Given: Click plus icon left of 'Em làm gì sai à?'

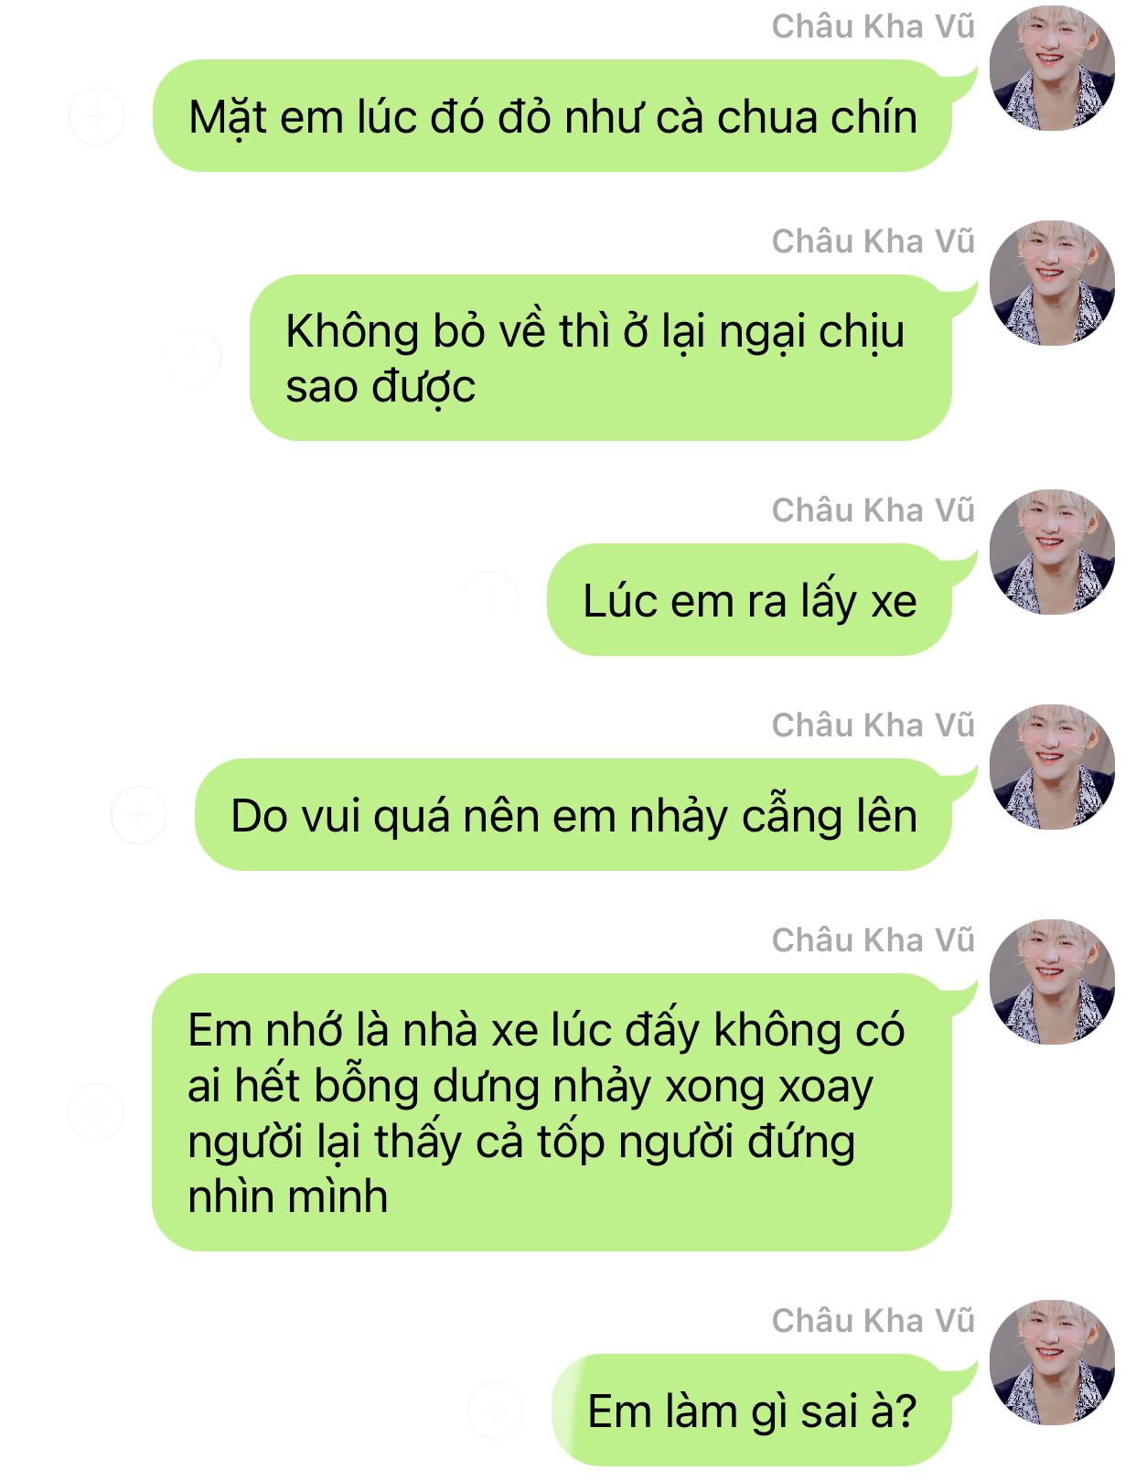Looking at the screenshot, I should point(495,1410).
